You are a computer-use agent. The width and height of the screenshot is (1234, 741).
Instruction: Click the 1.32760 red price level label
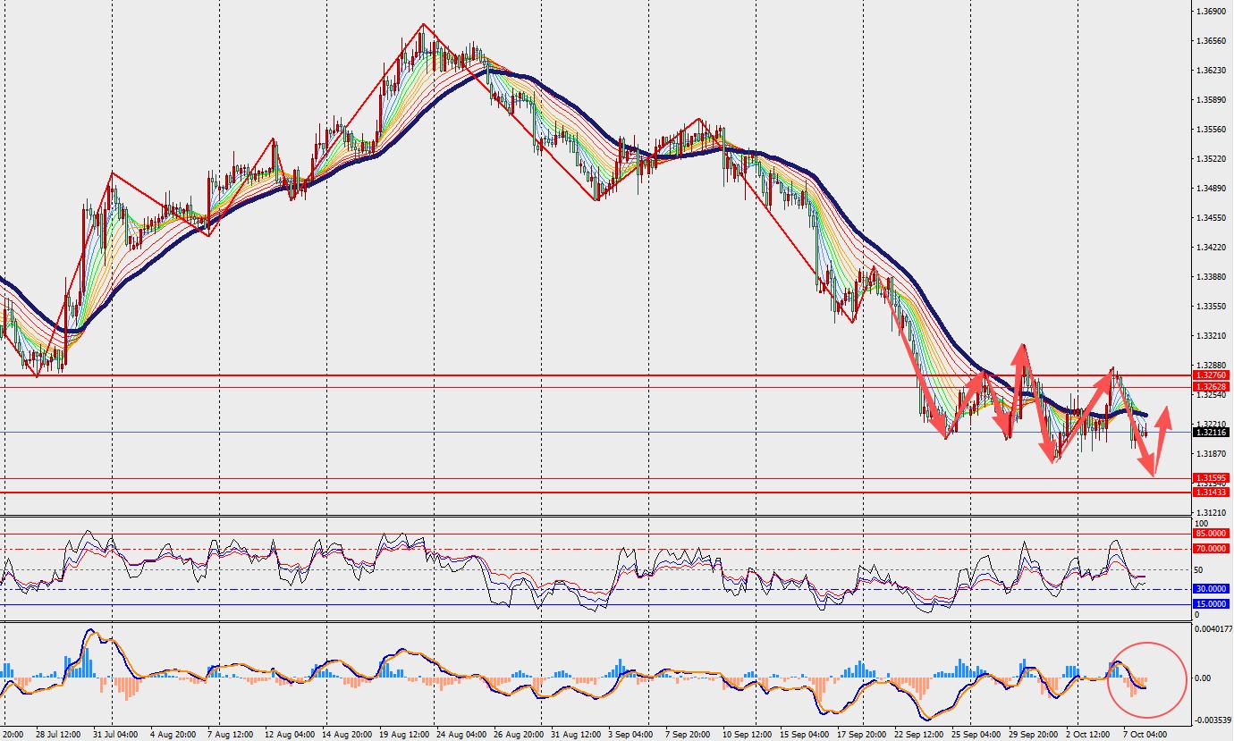pyautogui.click(x=1211, y=375)
